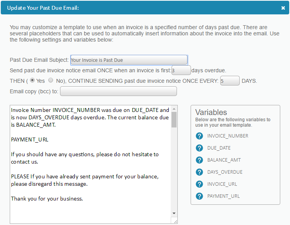
Task: Click help icon beside DUE_DATE variable
Action: (200, 148)
